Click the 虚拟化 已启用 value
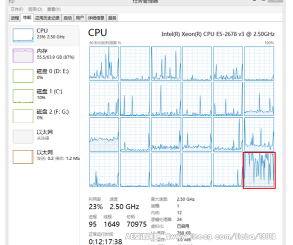The image size is (293, 245). pos(183,226)
